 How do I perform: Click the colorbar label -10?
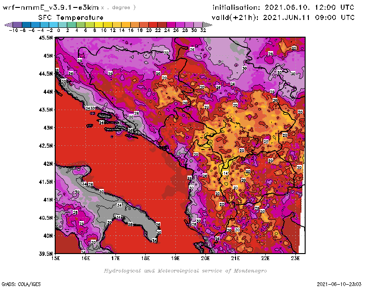[13, 30]
